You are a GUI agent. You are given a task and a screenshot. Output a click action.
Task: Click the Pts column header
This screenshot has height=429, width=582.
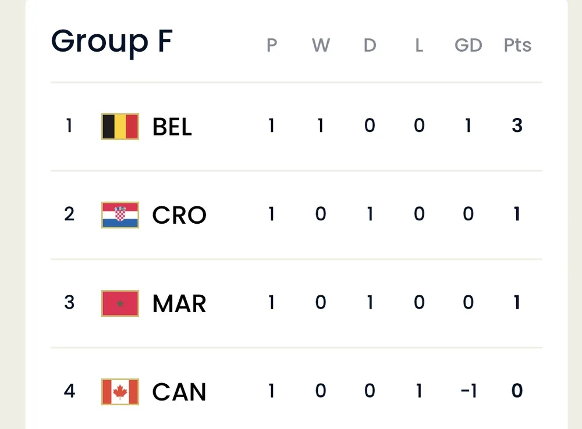pos(517,45)
